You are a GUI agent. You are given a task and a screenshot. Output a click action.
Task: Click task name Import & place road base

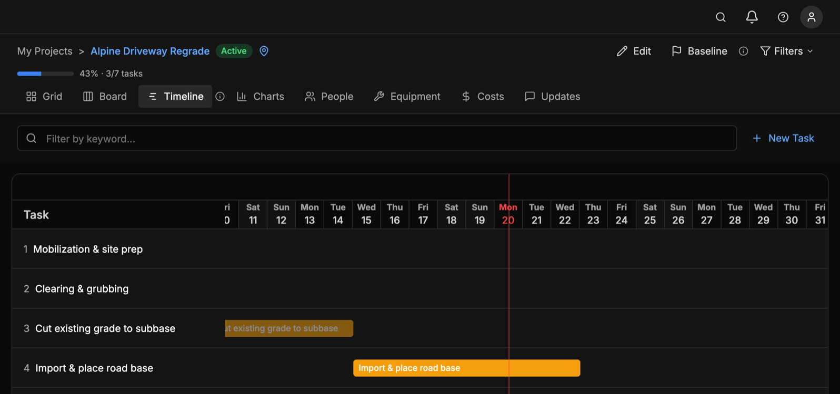[94, 368]
